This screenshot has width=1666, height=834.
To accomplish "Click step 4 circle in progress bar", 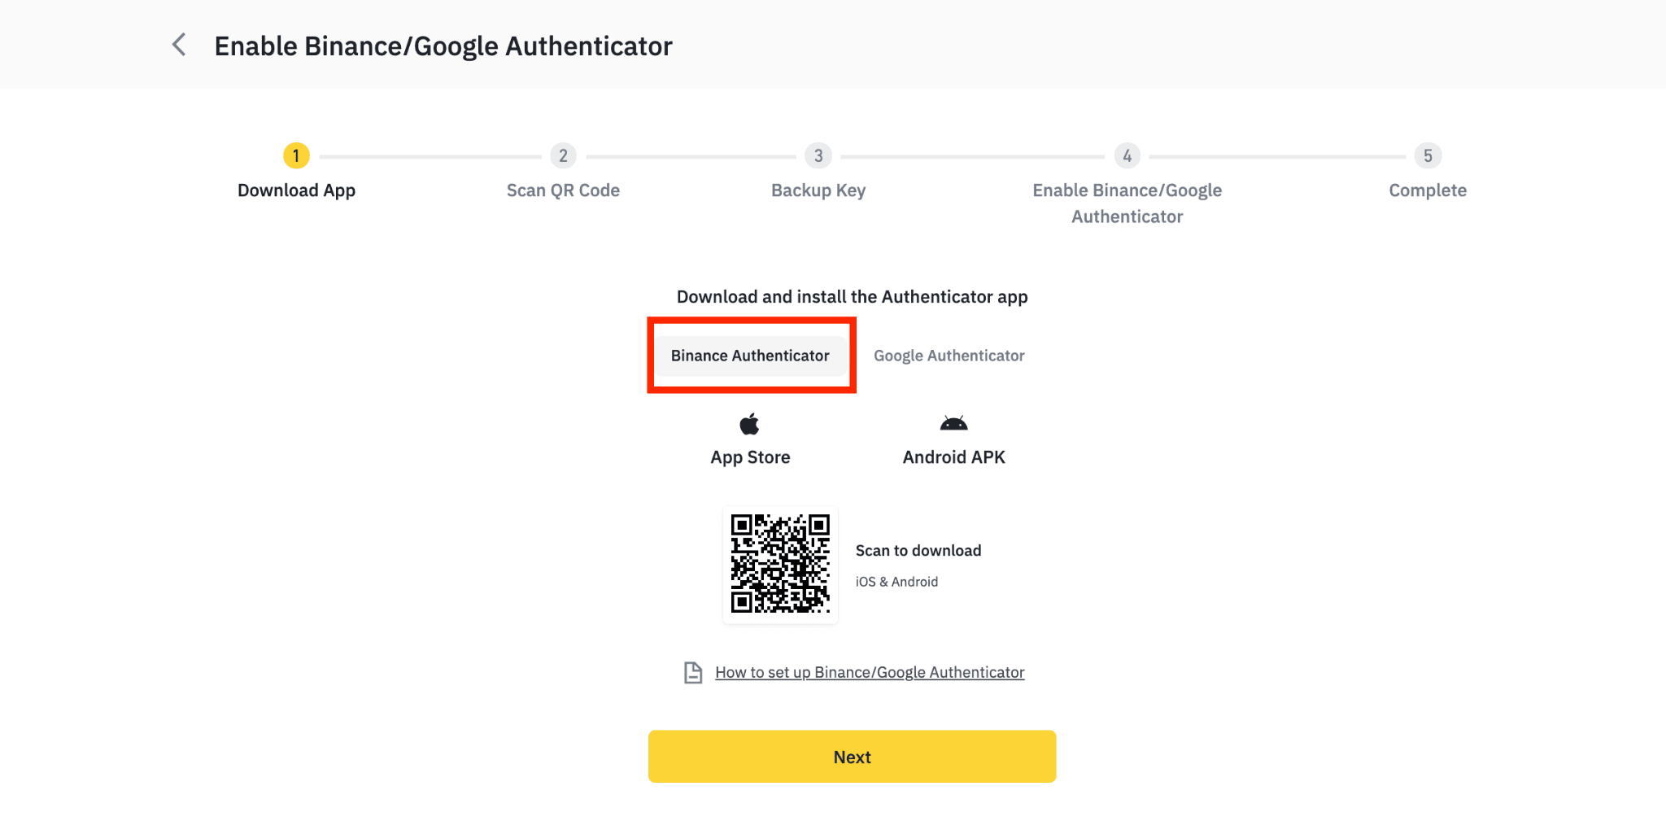I will click(x=1127, y=155).
